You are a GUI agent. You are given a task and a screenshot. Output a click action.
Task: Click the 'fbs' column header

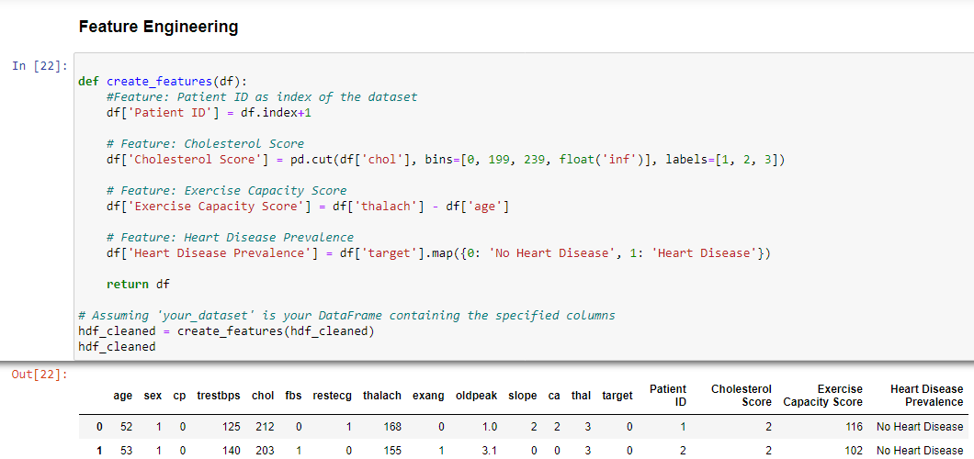point(294,395)
